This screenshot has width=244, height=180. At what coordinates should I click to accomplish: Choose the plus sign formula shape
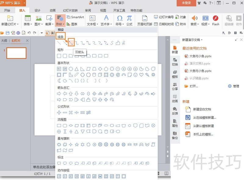tap(59, 112)
